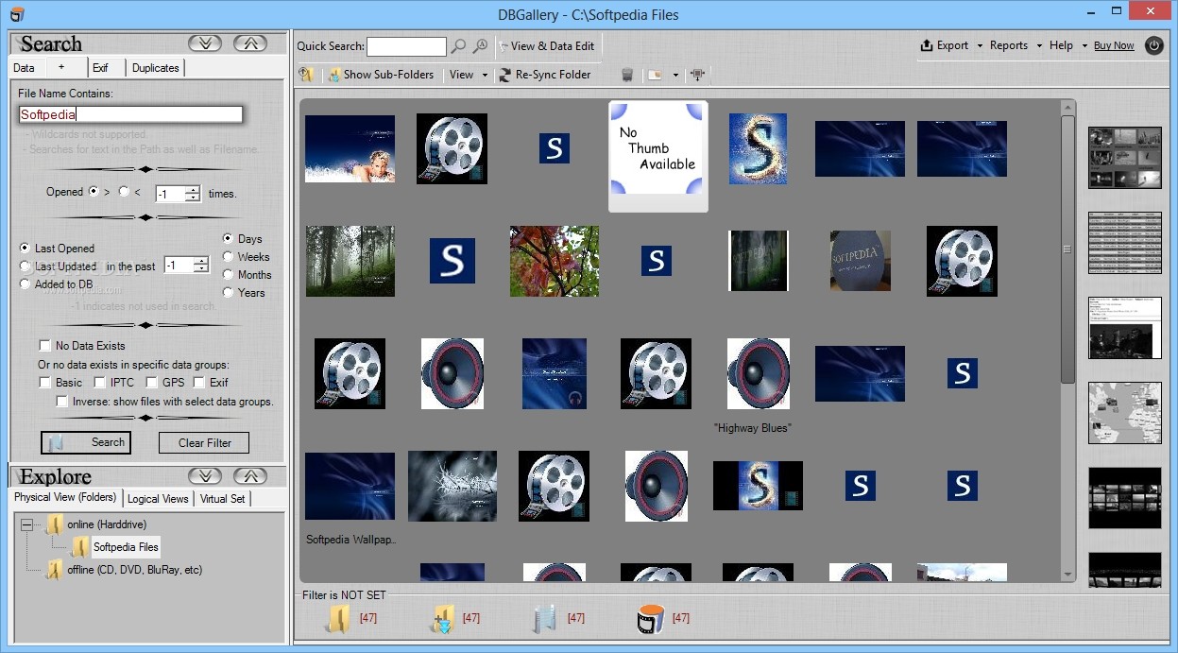Select the Months radio button
1178x653 pixels.
[229, 274]
